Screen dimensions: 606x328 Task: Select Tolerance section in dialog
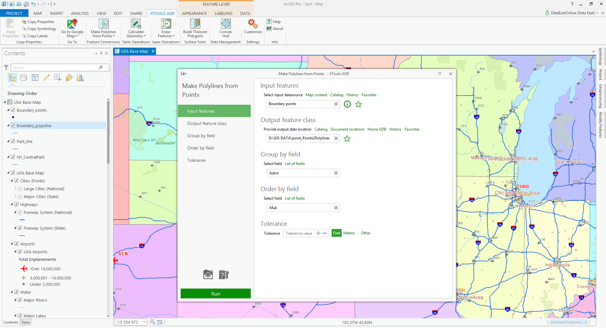point(214,160)
